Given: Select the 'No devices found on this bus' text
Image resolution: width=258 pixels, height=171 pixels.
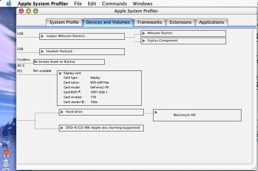Looking at the screenshot, I should 54,62.
